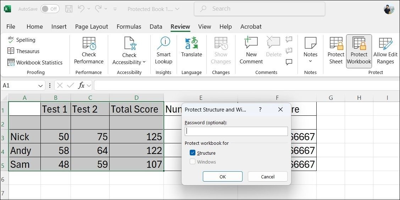Click Cancel in the Protect Structure dialog
This screenshot has width=400, height=200.
(x=268, y=177)
